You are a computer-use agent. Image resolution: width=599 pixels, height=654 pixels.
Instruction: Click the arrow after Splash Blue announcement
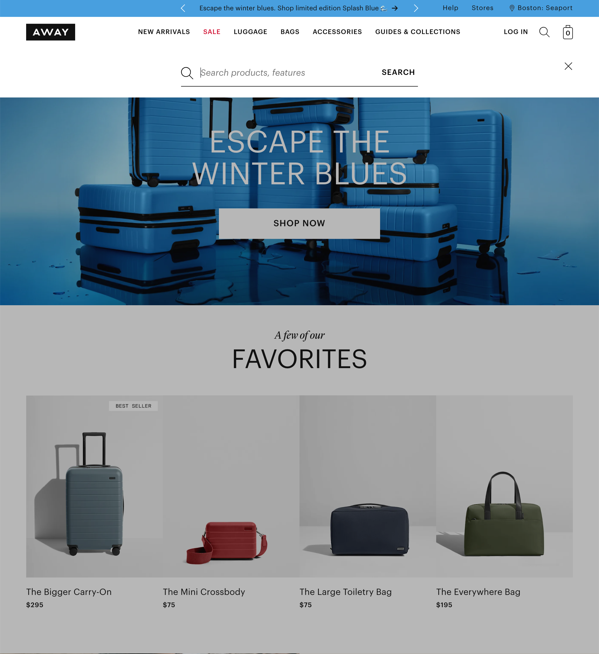click(x=395, y=8)
